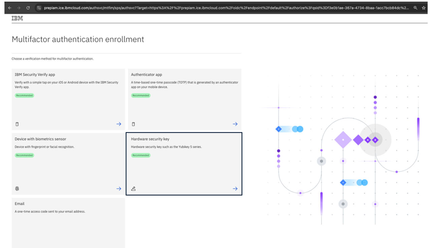Click the fingerprint icon on biometrics card
431x248 pixels.
(x=17, y=189)
